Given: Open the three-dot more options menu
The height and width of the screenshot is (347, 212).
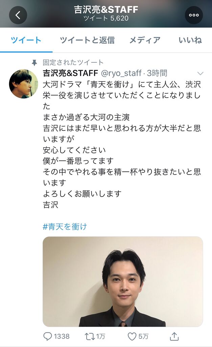Looking at the screenshot, I should [x=194, y=15].
